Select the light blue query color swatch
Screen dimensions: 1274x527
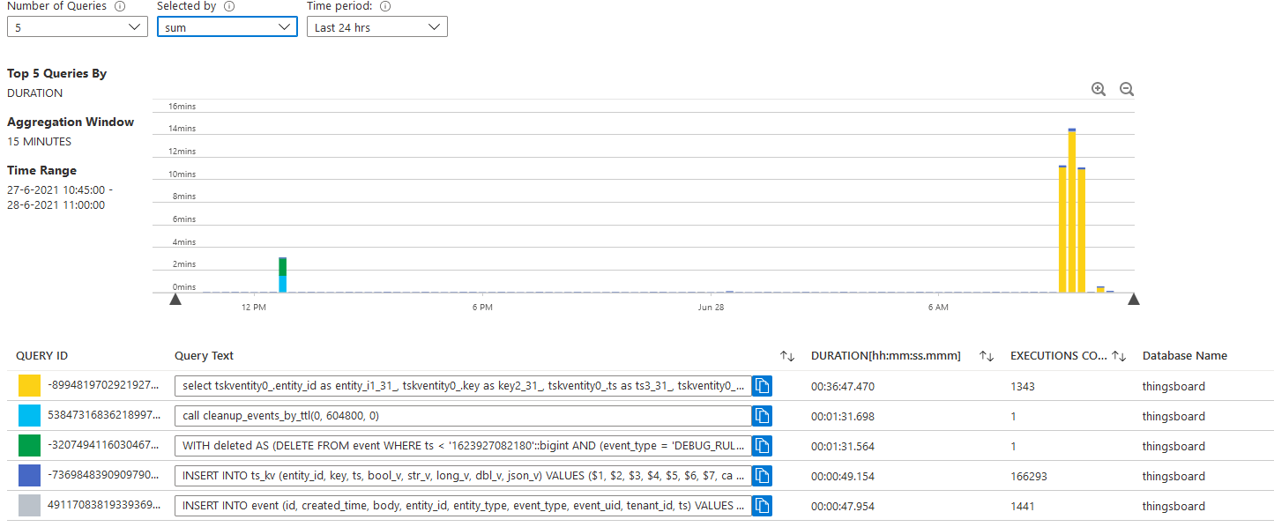point(29,416)
